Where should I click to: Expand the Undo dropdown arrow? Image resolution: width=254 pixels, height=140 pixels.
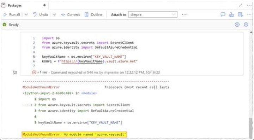(54, 15)
